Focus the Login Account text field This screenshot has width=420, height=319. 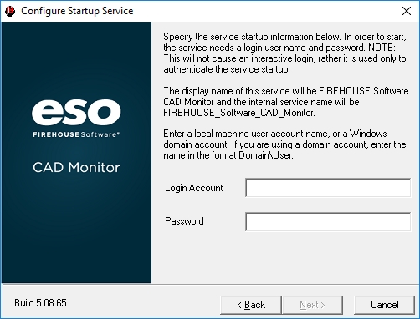click(328, 188)
